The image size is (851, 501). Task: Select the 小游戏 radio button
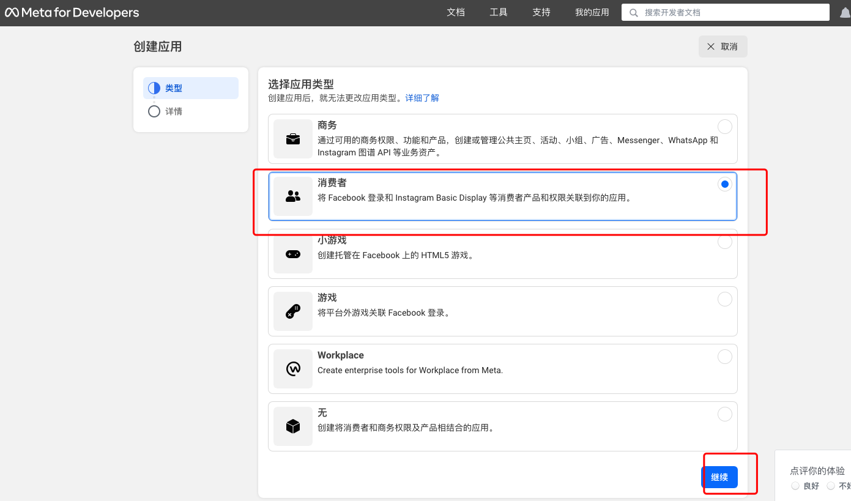pyautogui.click(x=724, y=242)
